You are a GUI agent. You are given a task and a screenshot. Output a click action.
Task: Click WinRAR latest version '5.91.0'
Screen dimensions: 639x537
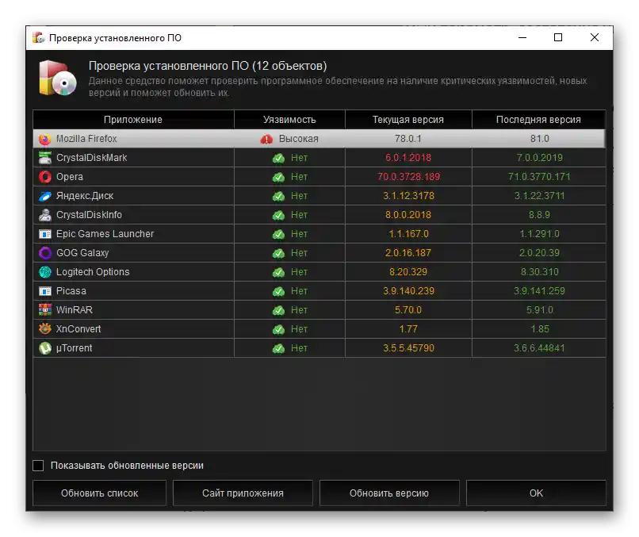(540, 310)
